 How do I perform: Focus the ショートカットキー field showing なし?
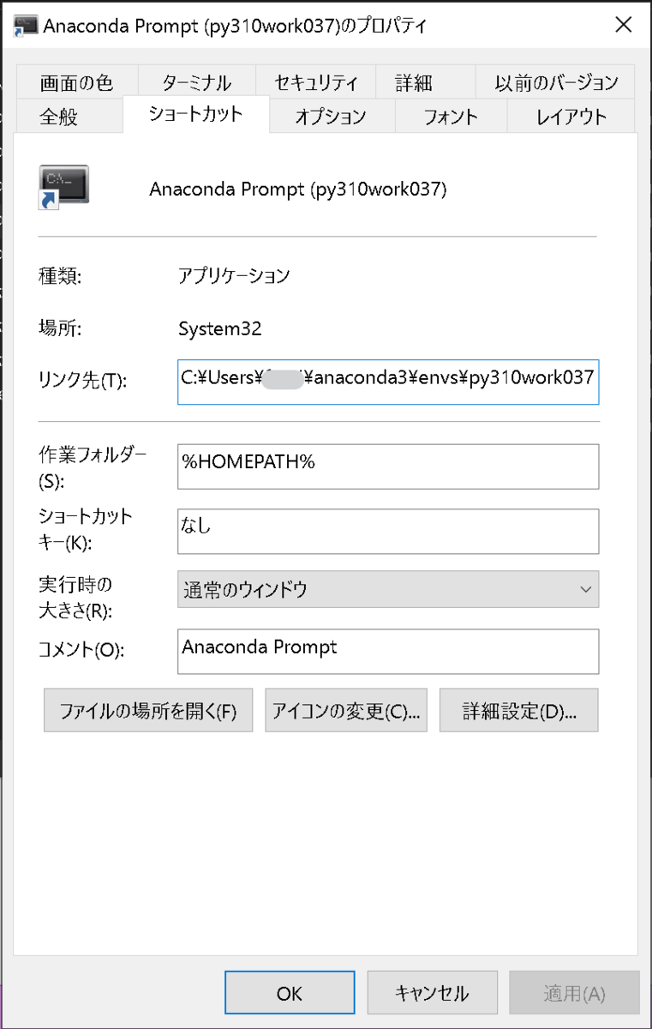[x=388, y=532]
